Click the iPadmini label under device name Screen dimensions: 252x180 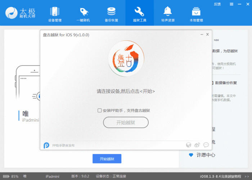click(31, 120)
